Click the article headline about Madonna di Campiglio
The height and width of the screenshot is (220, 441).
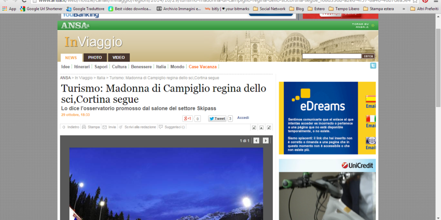(163, 94)
